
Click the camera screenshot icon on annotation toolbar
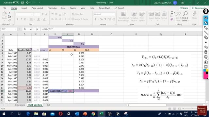point(206,62)
